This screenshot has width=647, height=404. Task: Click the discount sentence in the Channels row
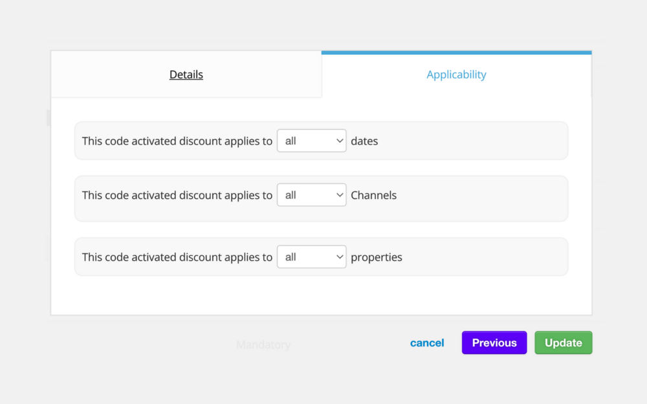[x=177, y=195]
